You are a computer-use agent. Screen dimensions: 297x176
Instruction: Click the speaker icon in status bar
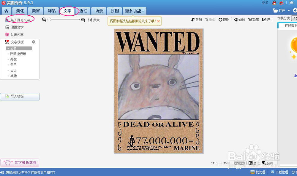[x=2, y=172]
